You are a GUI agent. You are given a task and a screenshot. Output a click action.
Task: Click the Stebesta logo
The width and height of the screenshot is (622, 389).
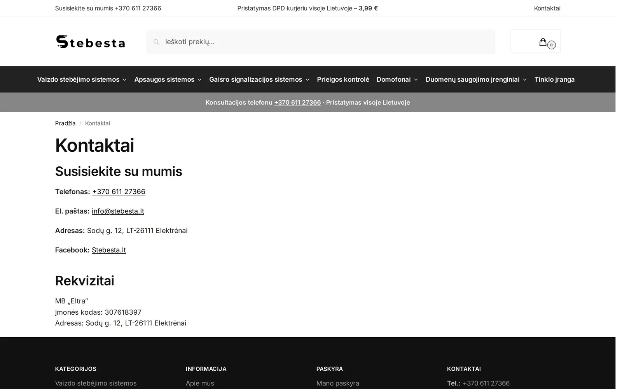point(90,42)
